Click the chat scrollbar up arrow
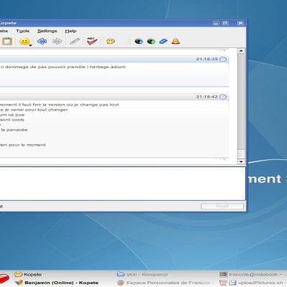Image resolution: width=287 pixels, height=287 pixels. [241, 51]
